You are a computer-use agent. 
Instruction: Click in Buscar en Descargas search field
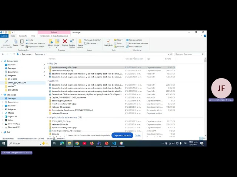188,54
